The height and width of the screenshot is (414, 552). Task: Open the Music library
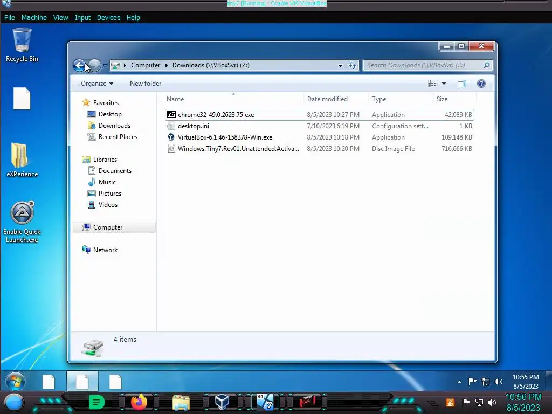pyautogui.click(x=107, y=182)
